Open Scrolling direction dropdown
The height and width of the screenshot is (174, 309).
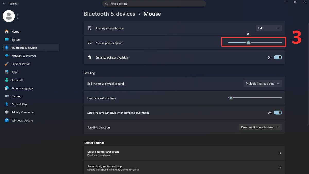tap(260, 127)
